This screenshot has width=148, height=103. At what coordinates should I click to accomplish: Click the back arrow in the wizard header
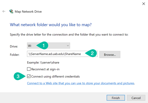coord(4,11)
